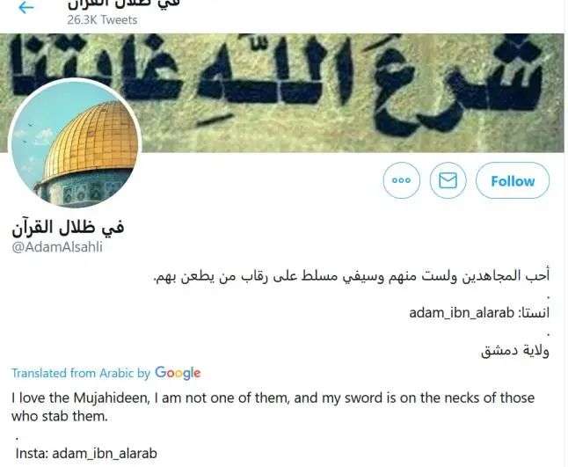Viewport: 568px width, 467px height.
Task: Send a direct message via envelope icon
Action: (x=448, y=180)
